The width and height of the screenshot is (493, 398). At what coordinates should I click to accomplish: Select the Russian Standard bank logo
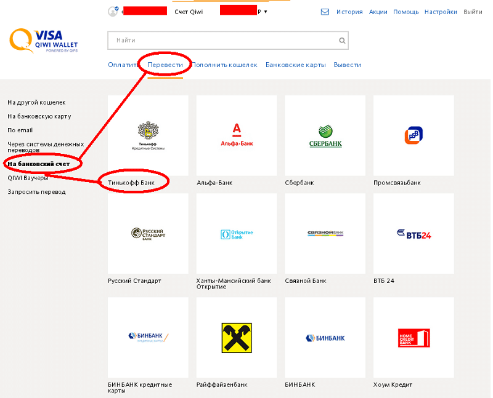point(148,234)
